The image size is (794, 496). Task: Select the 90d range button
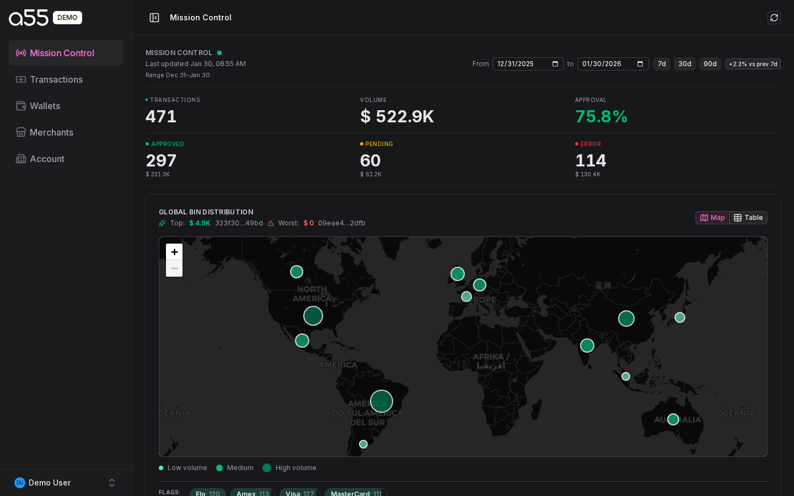click(710, 64)
